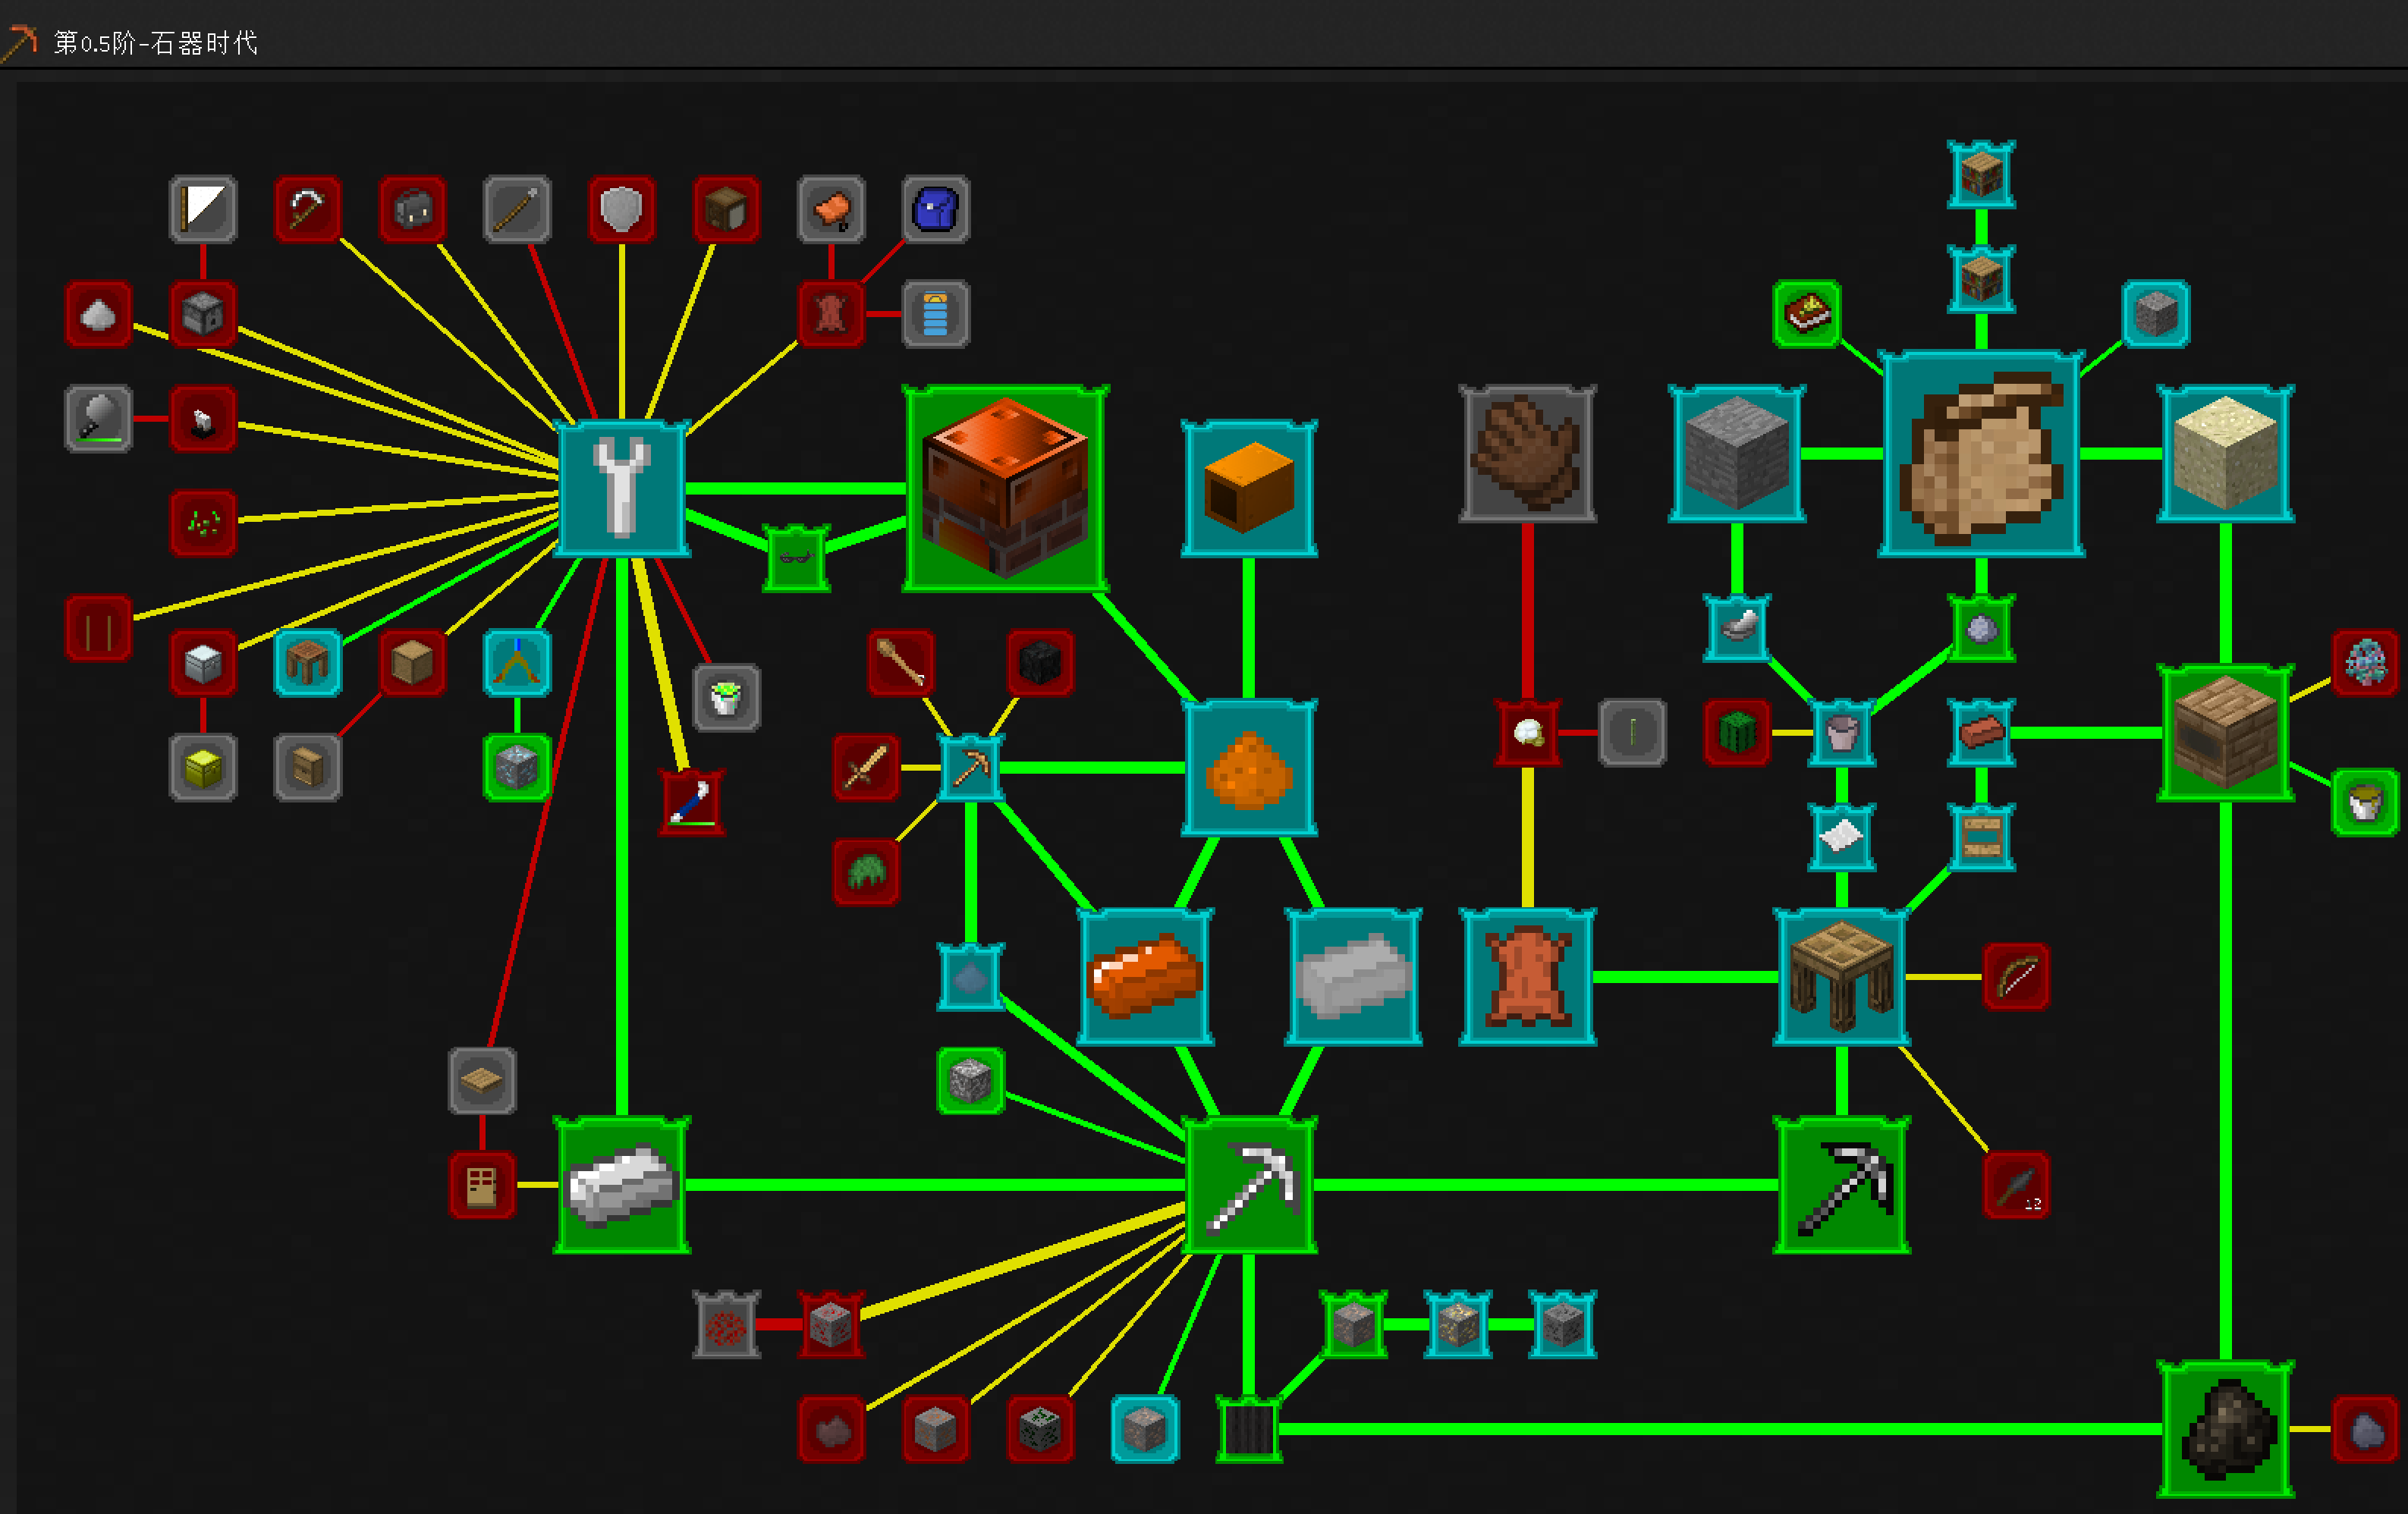
Task: Select the leather glove quest icon
Action: pyautogui.click(x=1527, y=453)
